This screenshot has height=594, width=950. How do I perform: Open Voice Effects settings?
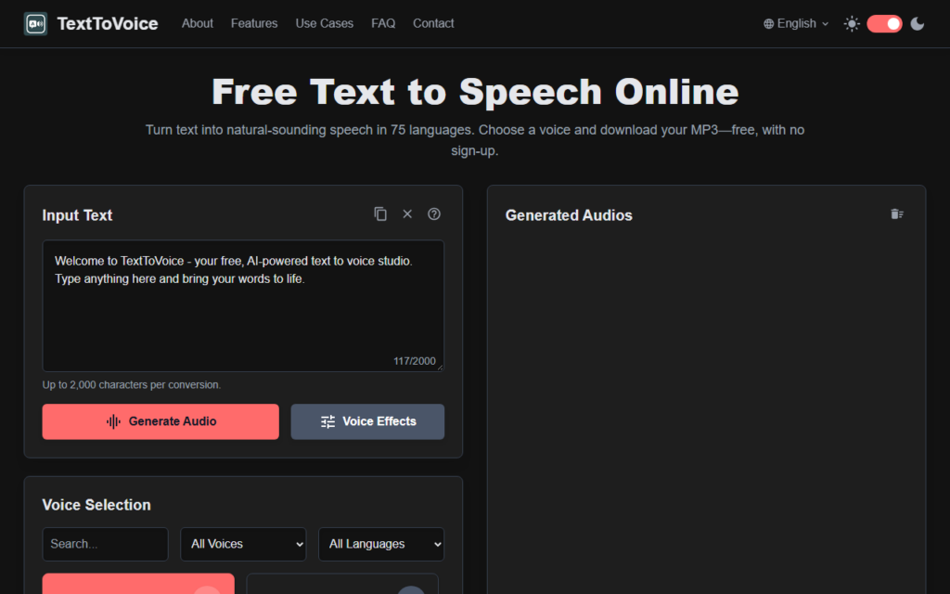point(367,421)
